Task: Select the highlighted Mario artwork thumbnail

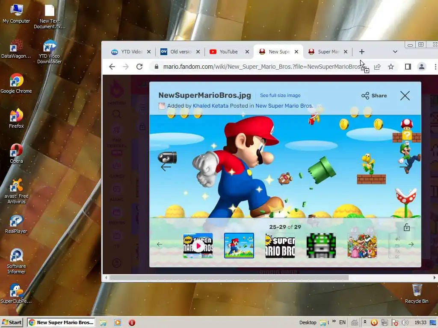Action: click(x=239, y=246)
